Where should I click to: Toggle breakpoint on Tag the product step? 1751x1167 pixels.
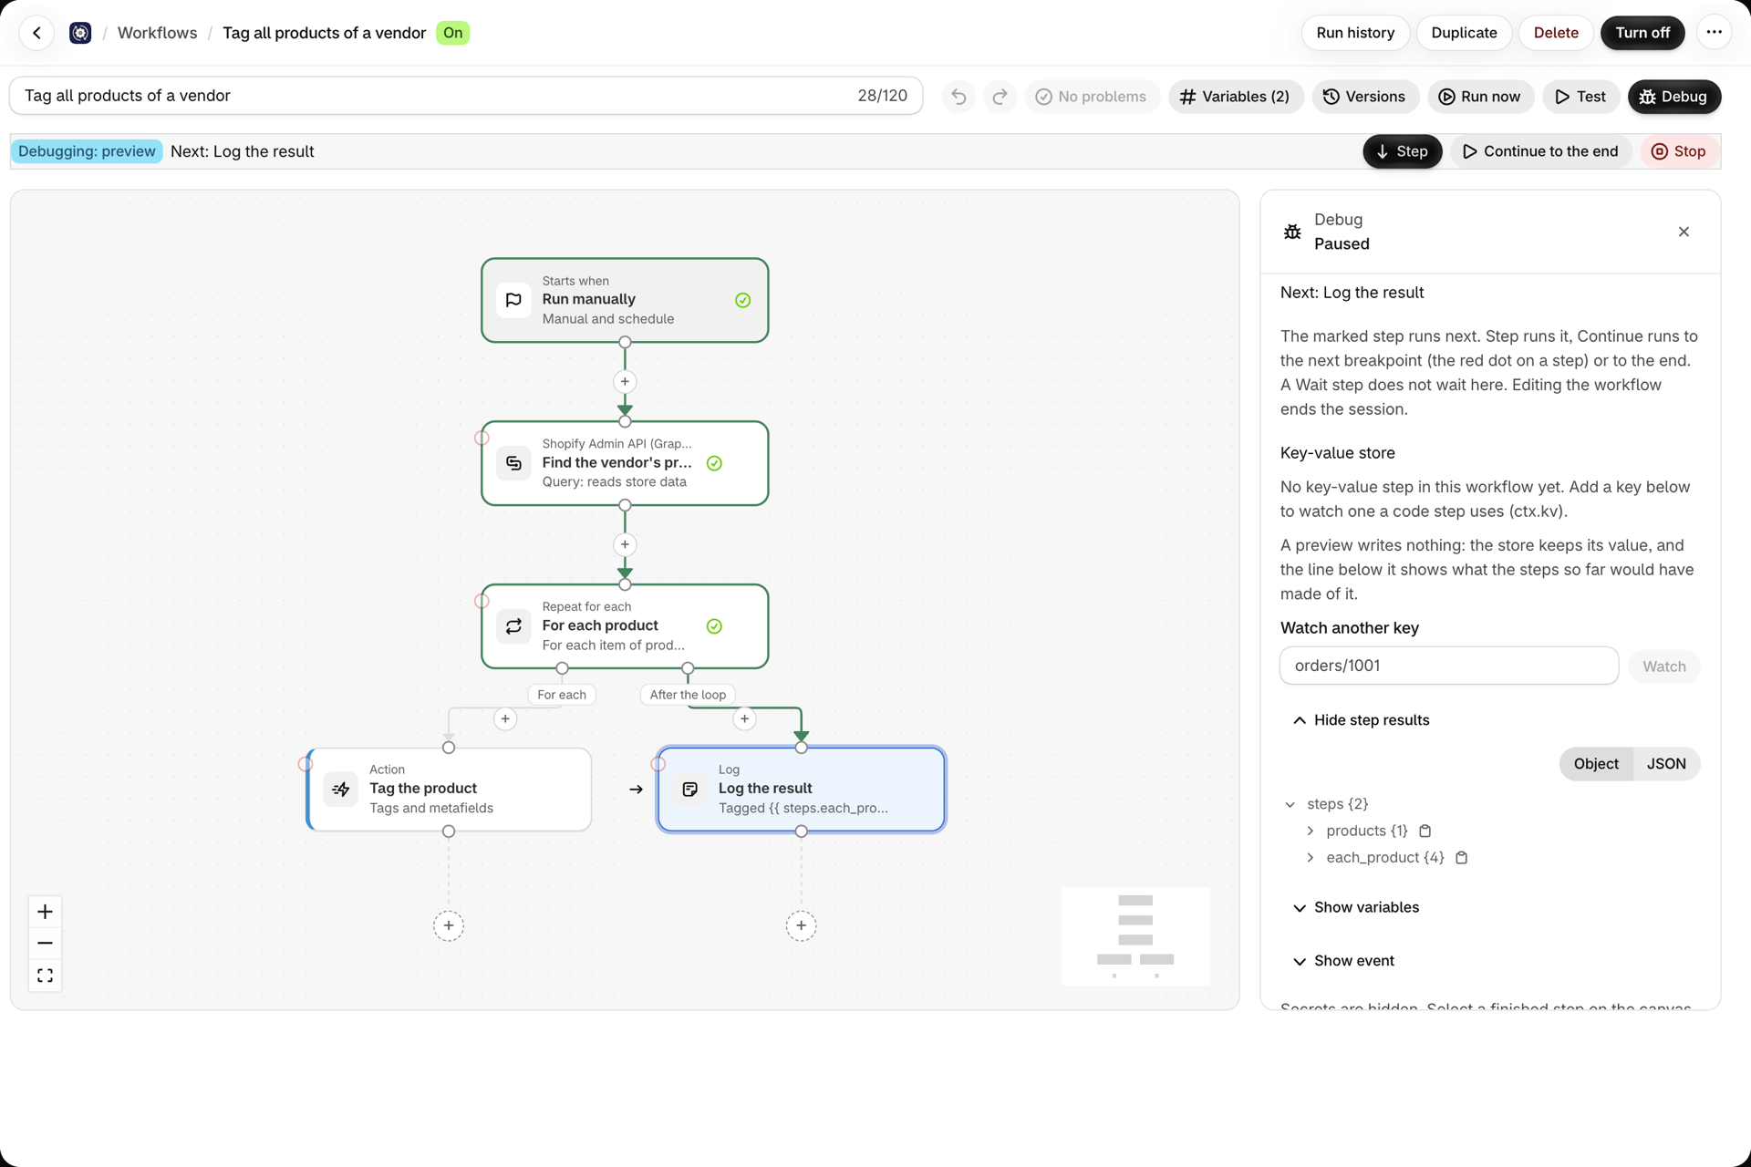306,764
